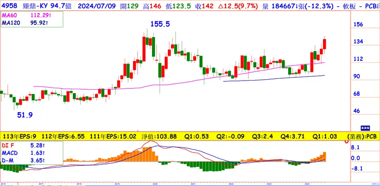Click 112年EPS:6.55 in the yellow bar
This screenshot has width=380, height=186.
(63, 136)
